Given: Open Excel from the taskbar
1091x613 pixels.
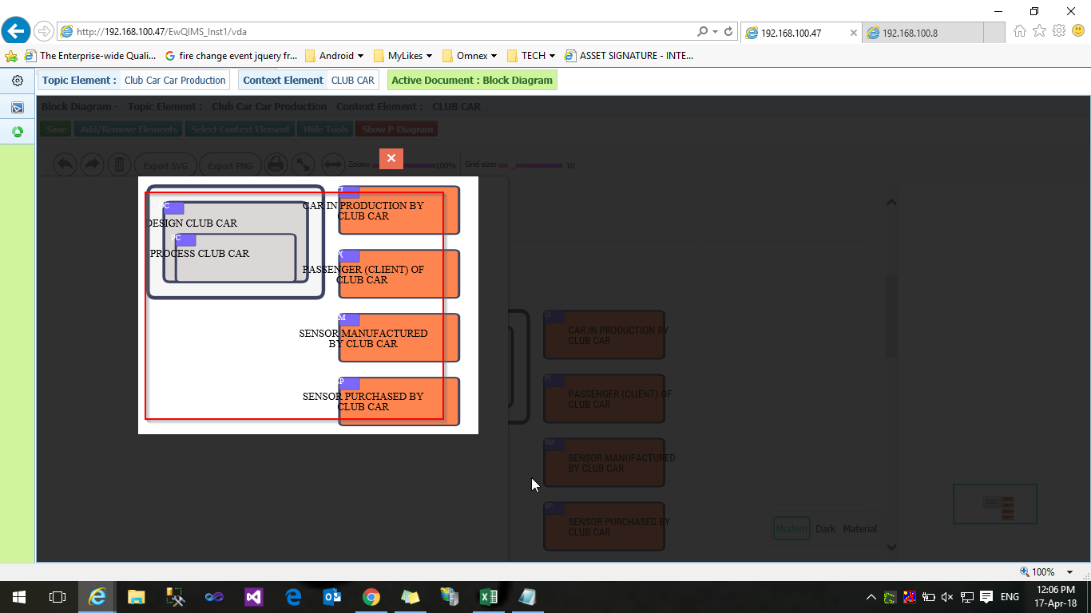Looking at the screenshot, I should pyautogui.click(x=489, y=596).
